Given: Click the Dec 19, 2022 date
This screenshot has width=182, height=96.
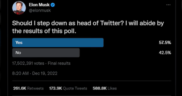Looking at the screenshot, I should coord(45,73).
